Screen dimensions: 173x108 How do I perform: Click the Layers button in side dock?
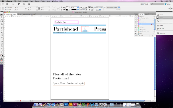point(164,18)
